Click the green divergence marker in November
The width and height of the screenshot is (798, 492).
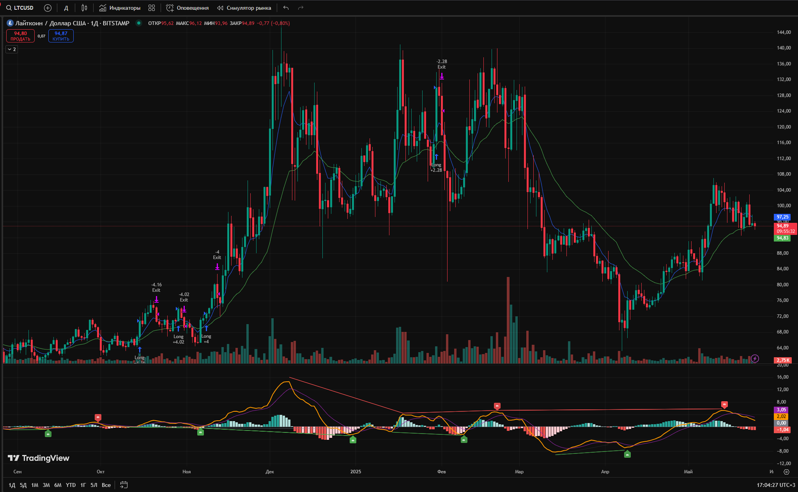tap(200, 432)
